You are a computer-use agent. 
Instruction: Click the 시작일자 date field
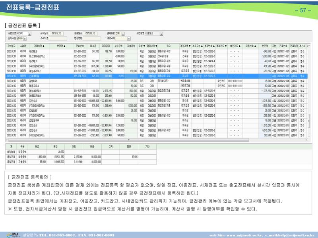pos(56,33)
